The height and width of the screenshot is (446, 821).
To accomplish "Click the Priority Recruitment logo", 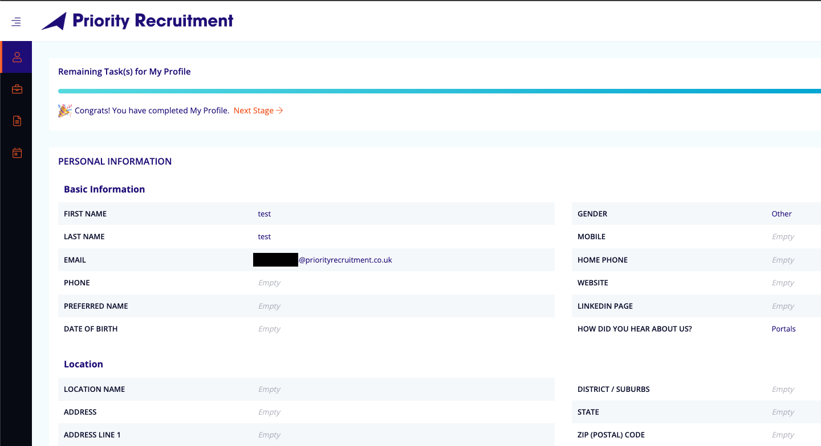I will (x=137, y=21).
